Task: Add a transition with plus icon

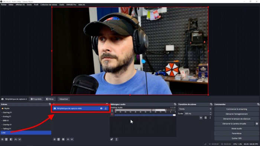Action: coord(201,118)
